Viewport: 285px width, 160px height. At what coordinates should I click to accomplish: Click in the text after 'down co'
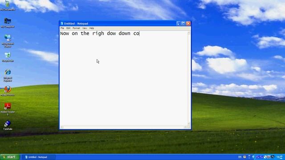pyautogui.click(x=139, y=33)
